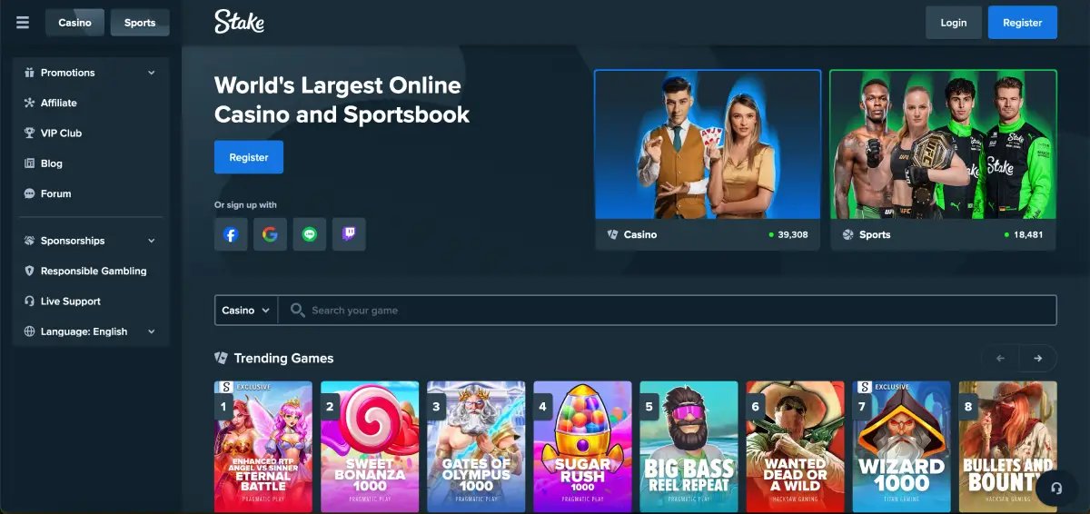Open the hamburger menu icon
The image size is (1090, 514).
pos(23,23)
